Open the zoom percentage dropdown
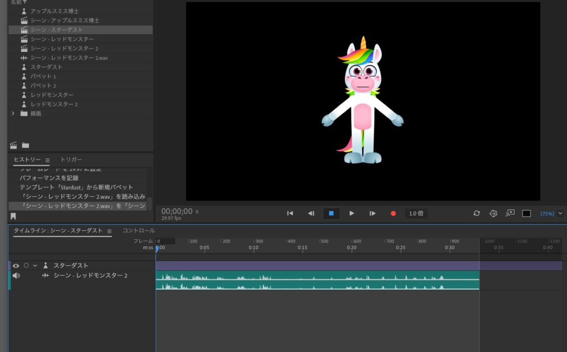The height and width of the screenshot is (352, 567). pos(560,213)
